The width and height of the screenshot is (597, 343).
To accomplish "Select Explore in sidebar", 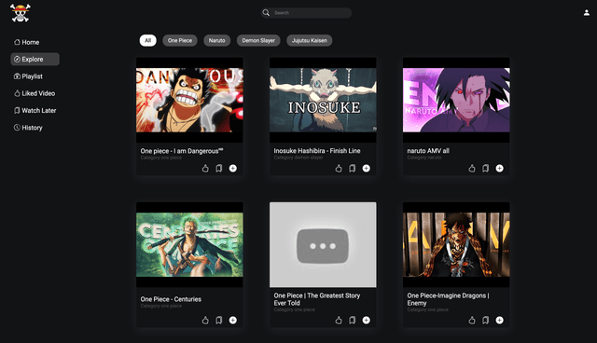I will [35, 60].
